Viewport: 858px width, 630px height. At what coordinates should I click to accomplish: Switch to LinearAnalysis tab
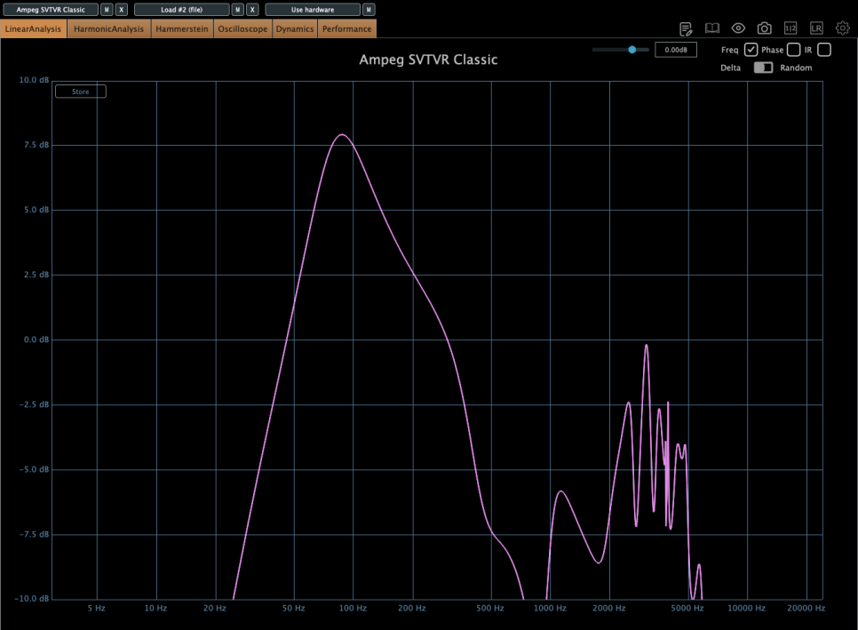34,29
